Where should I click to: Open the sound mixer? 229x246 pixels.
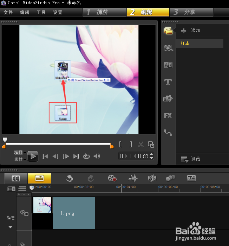pos(133,178)
